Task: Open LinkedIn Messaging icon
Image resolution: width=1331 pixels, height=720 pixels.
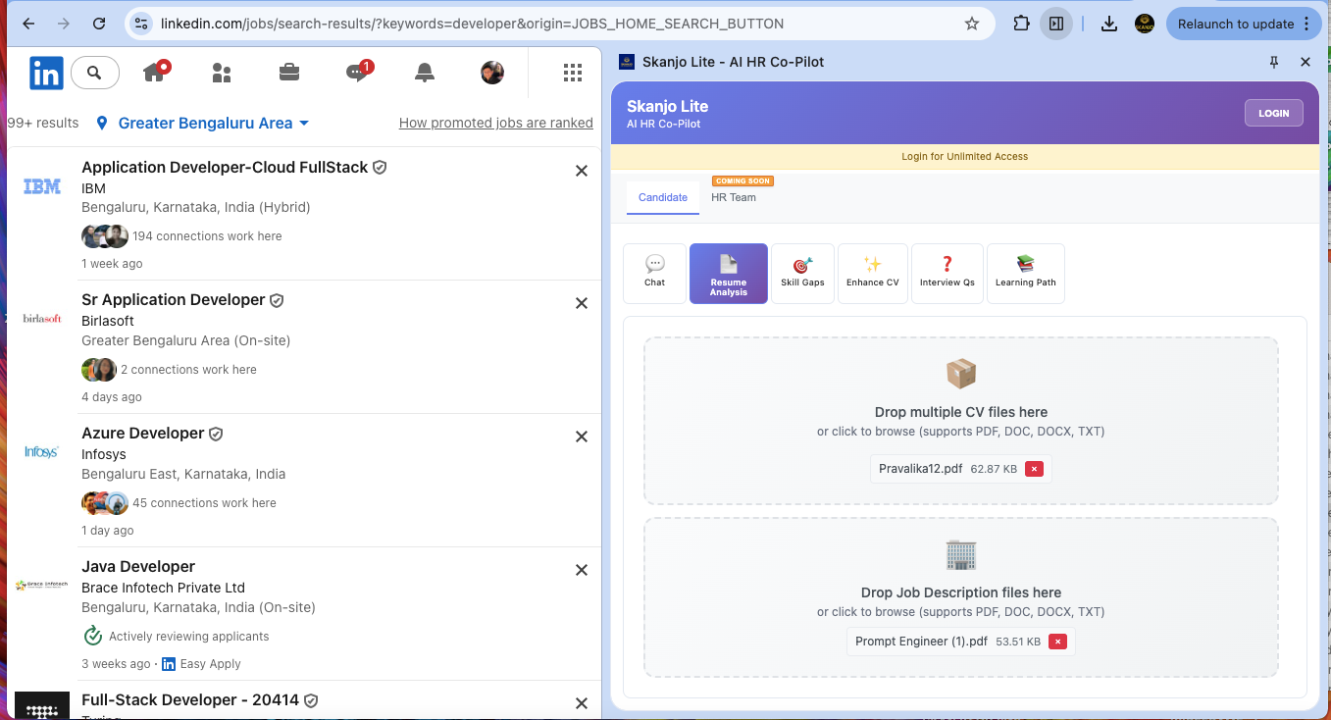Action: (358, 72)
